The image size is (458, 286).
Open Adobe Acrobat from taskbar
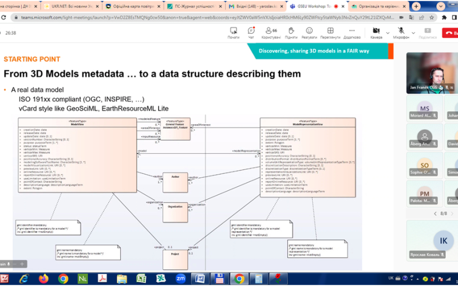pyautogui.click(x=102, y=279)
